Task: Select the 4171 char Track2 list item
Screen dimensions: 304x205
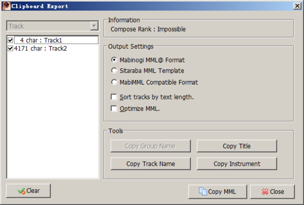Action: pos(40,48)
